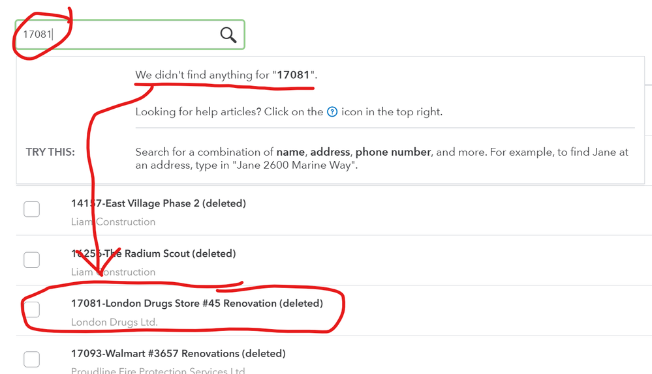Open 17081-London Drugs Store #45 Renovation

point(196,304)
